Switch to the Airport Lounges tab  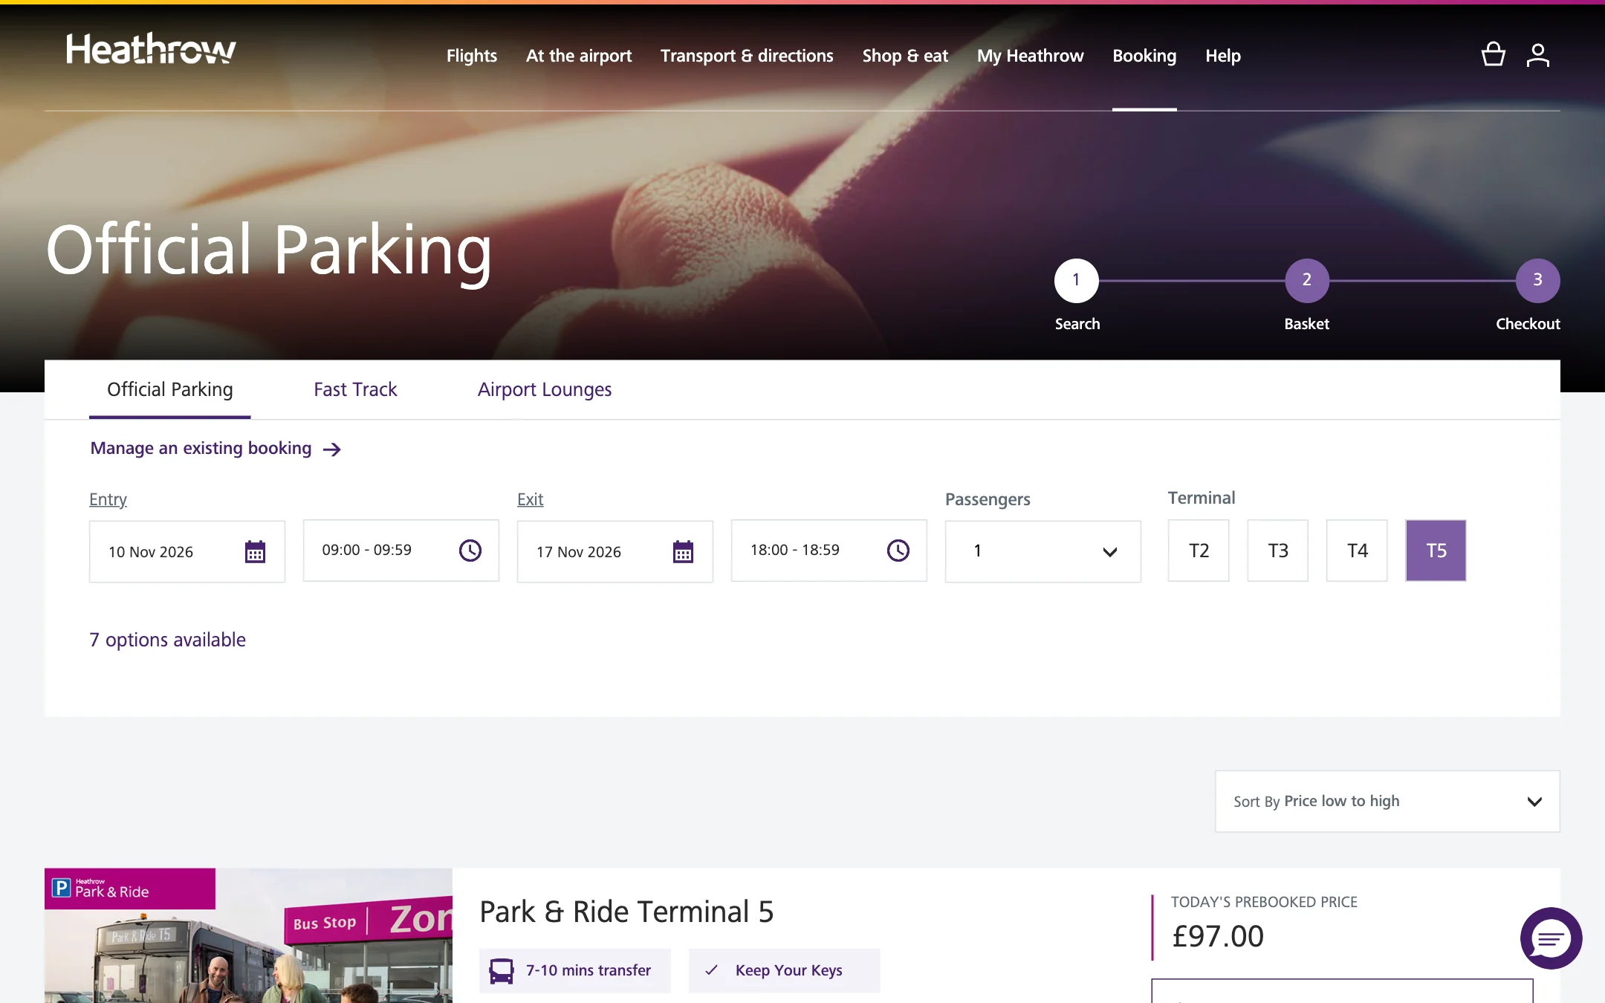click(545, 389)
